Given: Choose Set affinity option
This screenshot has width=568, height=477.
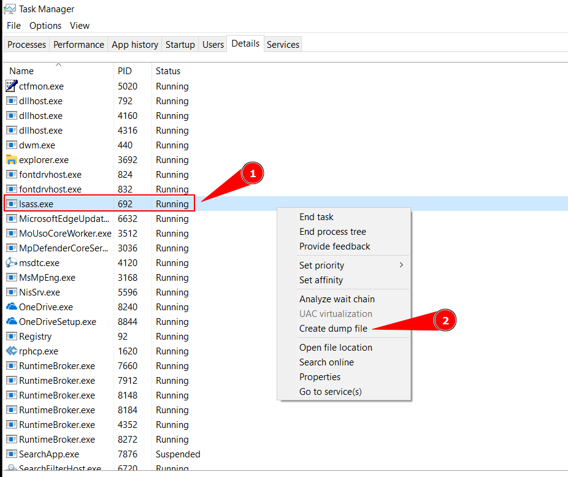Looking at the screenshot, I should pos(321,280).
